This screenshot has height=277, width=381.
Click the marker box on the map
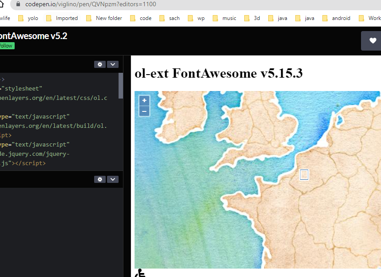[304, 174]
